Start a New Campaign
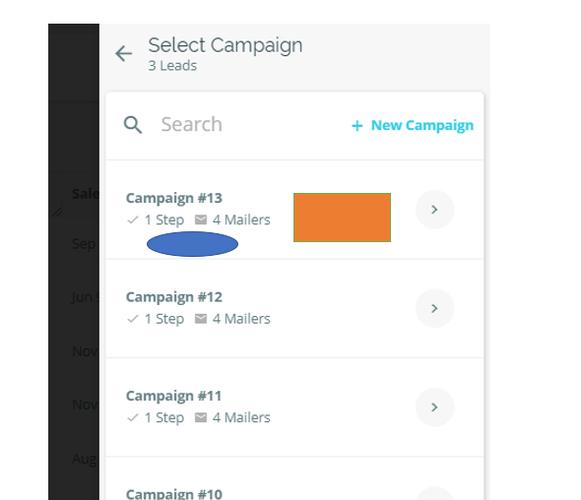Viewport: 581px width, 500px height. click(413, 126)
